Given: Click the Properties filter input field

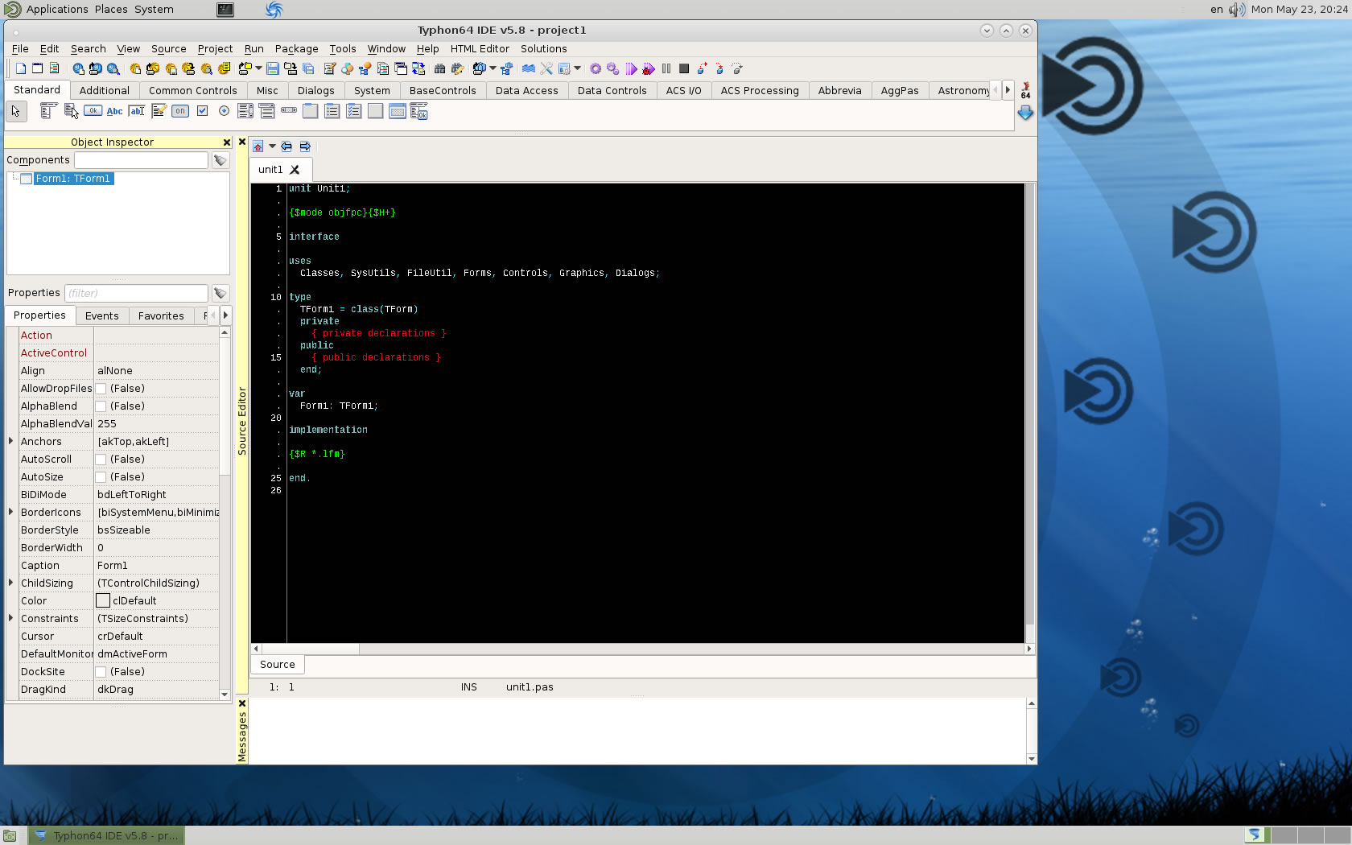Looking at the screenshot, I should coord(135,293).
